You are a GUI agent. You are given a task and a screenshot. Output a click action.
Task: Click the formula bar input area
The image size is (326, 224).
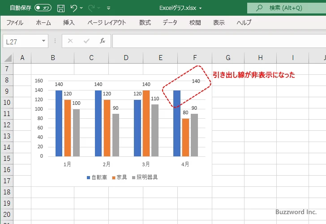(x=219, y=41)
